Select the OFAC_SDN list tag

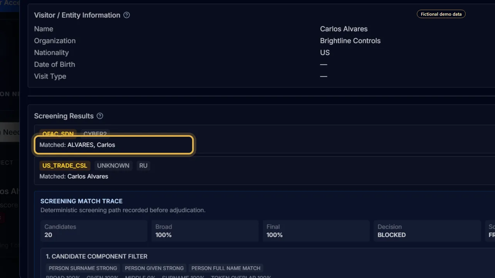click(x=58, y=134)
